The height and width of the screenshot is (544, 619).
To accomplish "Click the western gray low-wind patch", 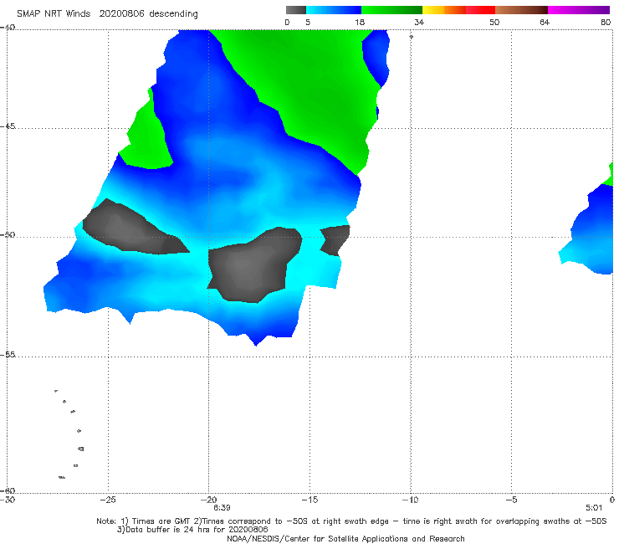I will click(x=130, y=229).
